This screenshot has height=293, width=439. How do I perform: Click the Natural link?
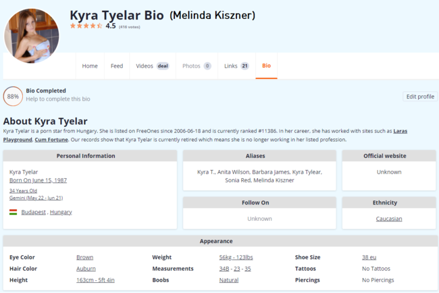(229, 280)
